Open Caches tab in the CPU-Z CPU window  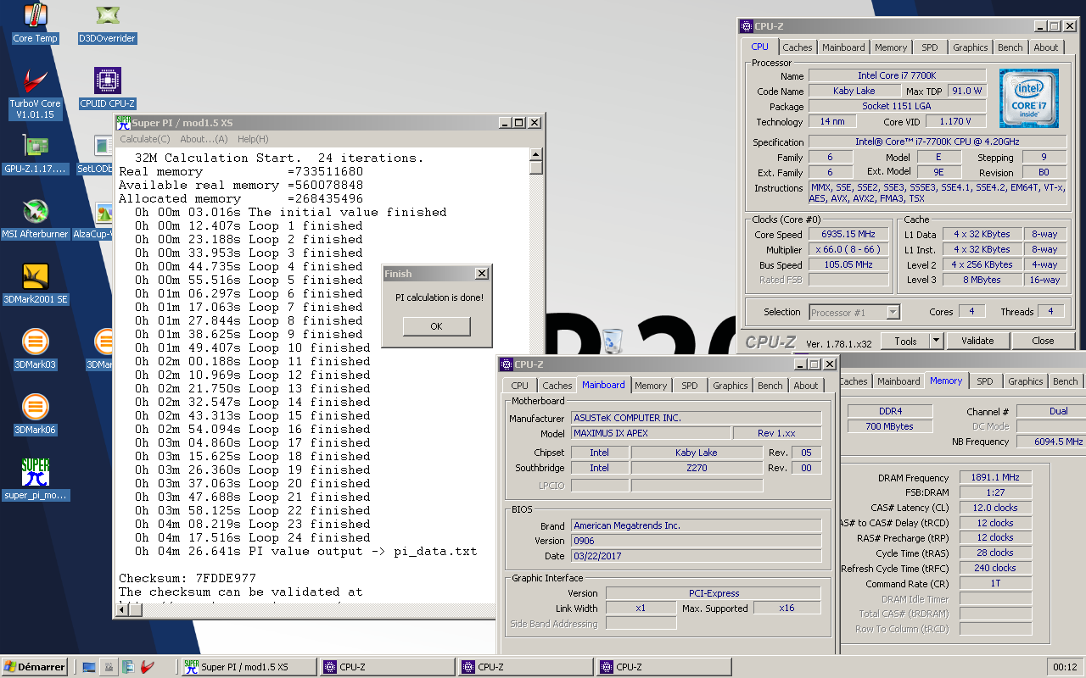(798, 47)
